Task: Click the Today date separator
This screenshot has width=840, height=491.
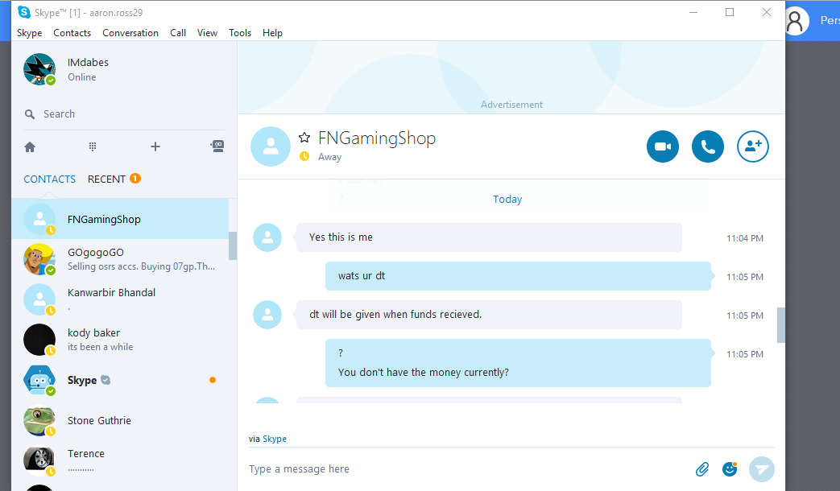Action: (x=507, y=199)
